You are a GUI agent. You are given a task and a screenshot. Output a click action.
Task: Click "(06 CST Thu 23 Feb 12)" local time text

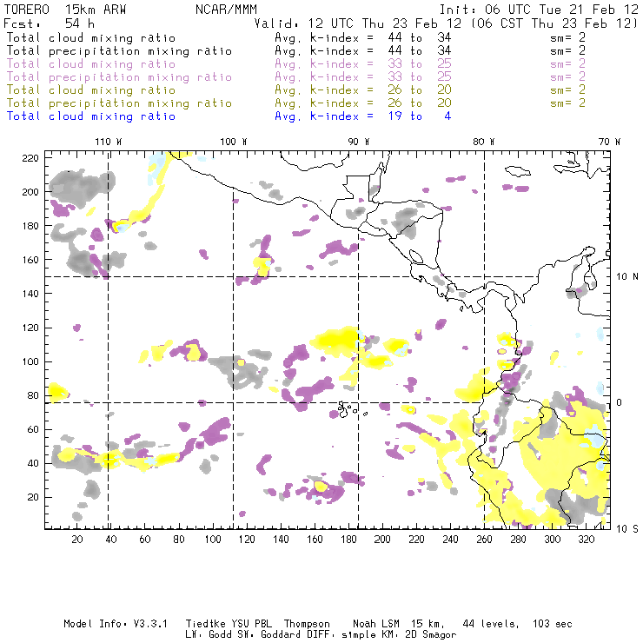(x=554, y=23)
